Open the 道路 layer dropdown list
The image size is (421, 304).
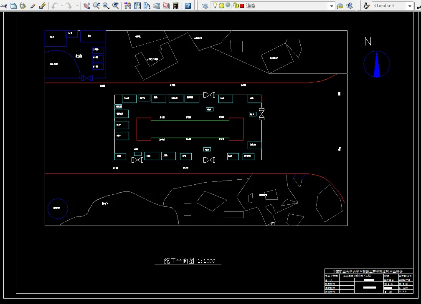click(x=332, y=6)
